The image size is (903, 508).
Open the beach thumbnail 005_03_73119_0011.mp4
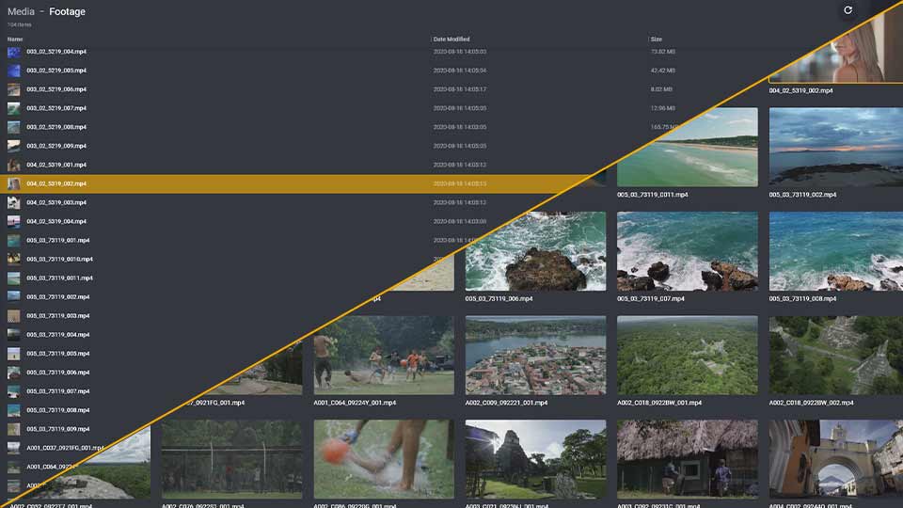point(687,148)
